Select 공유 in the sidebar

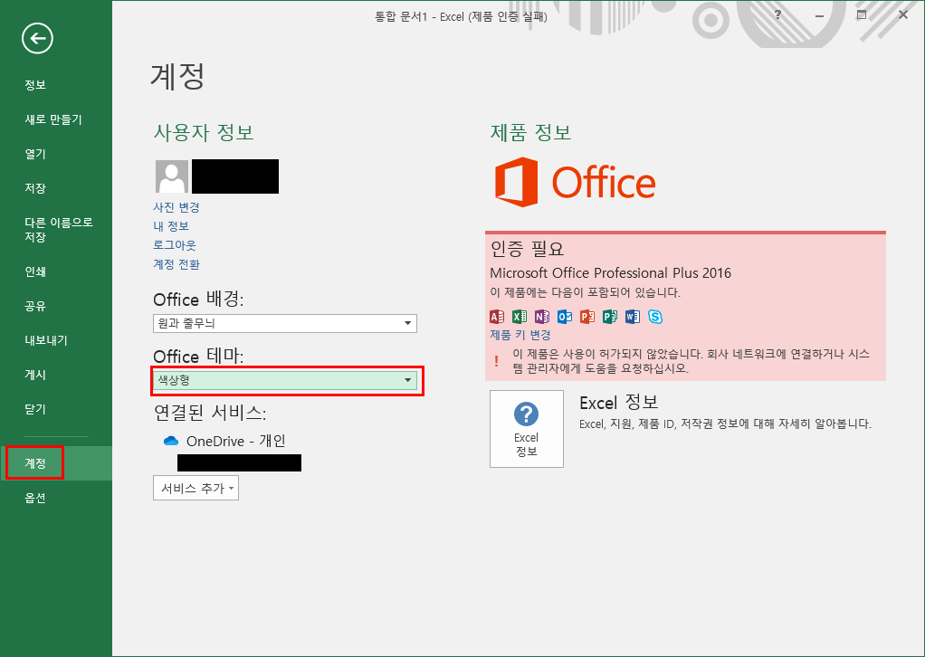pos(35,306)
